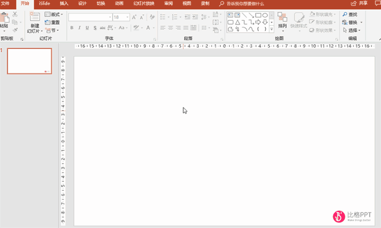Open the Layout (版式) dropdown

point(54,14)
